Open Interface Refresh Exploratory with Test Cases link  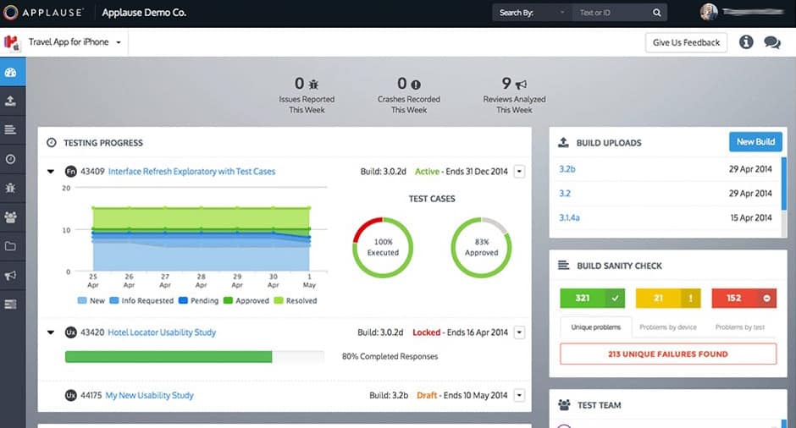tap(192, 172)
